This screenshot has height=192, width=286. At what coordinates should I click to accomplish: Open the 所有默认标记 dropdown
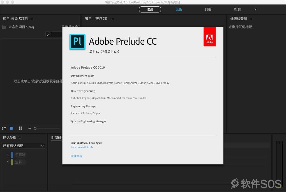pos(23,146)
